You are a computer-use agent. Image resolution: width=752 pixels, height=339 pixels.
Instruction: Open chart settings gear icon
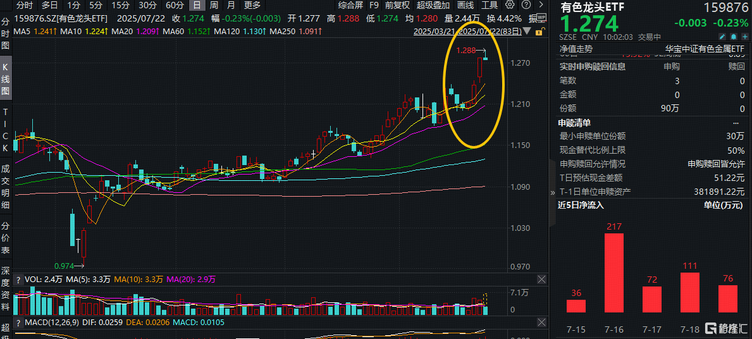tap(510, 5)
